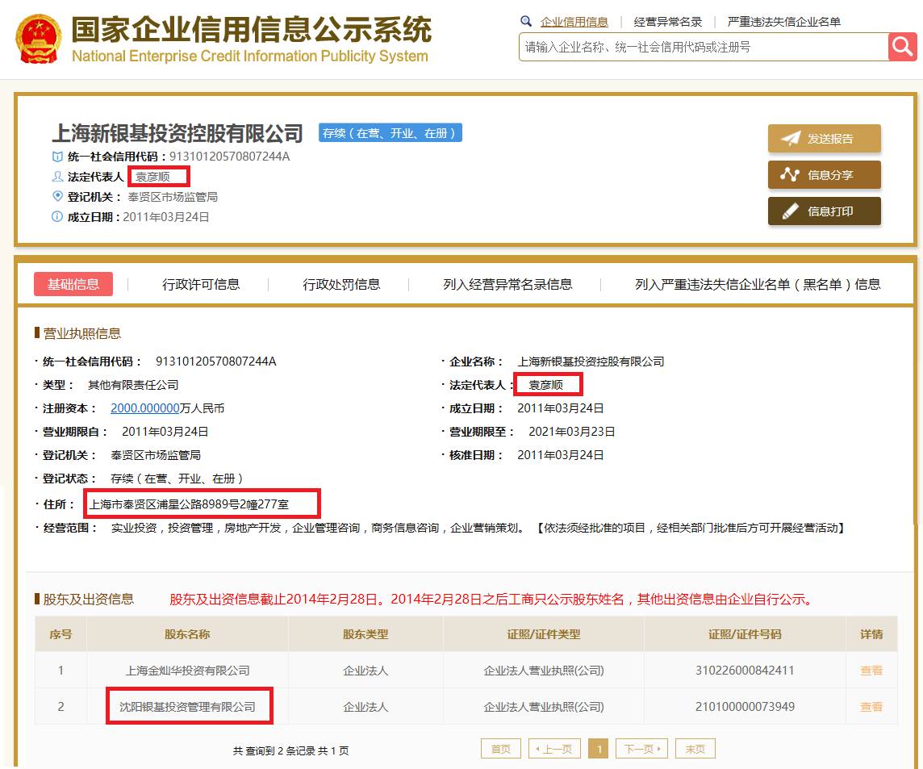Open the 列入经营异常名录信息 tab
The image size is (923, 769).
[x=507, y=284]
